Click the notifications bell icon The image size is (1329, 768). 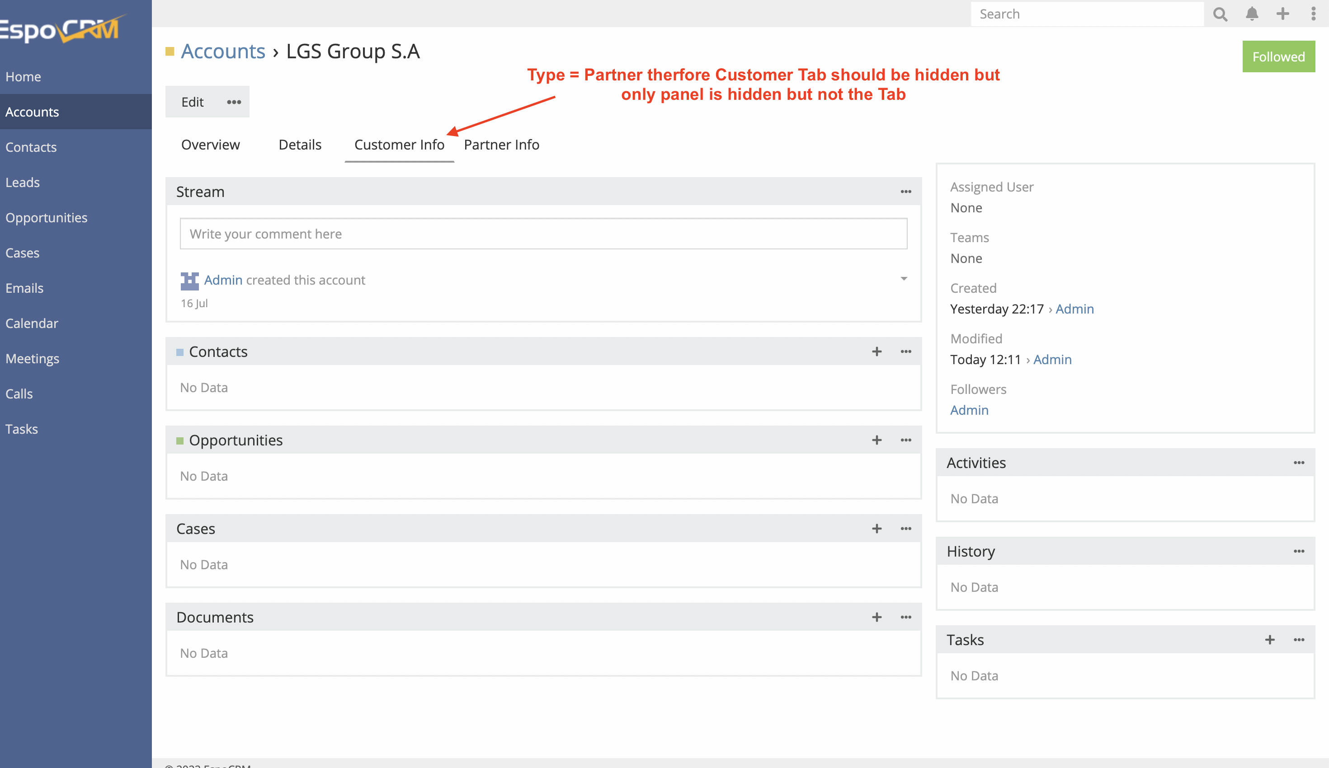click(1252, 14)
